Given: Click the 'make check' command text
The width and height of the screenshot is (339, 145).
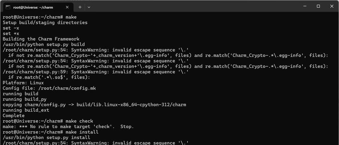Looking at the screenshot, I should pyautogui.click(x=79, y=121).
